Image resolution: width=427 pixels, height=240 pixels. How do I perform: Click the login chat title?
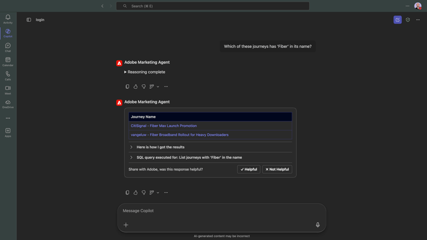[x=40, y=19]
